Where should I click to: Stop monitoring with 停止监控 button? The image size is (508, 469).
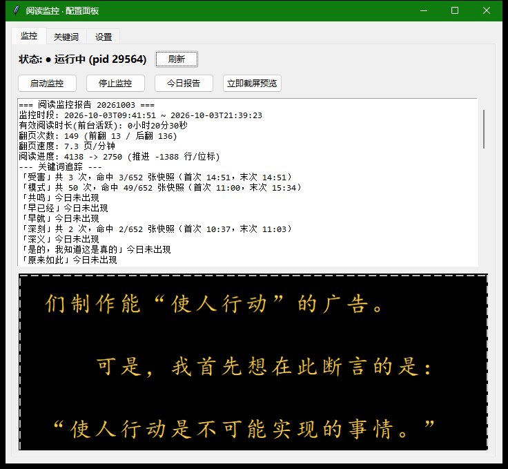[115, 84]
